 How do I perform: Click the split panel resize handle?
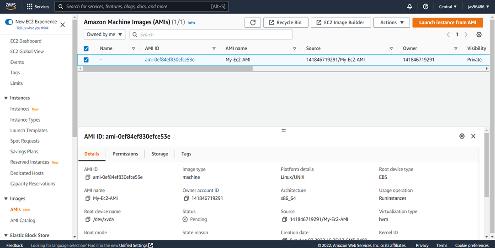point(283,130)
